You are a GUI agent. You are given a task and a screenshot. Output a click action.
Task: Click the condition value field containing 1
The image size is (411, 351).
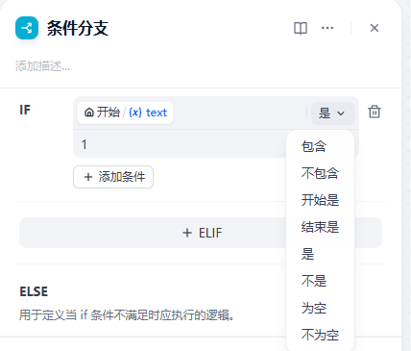[x=180, y=144]
